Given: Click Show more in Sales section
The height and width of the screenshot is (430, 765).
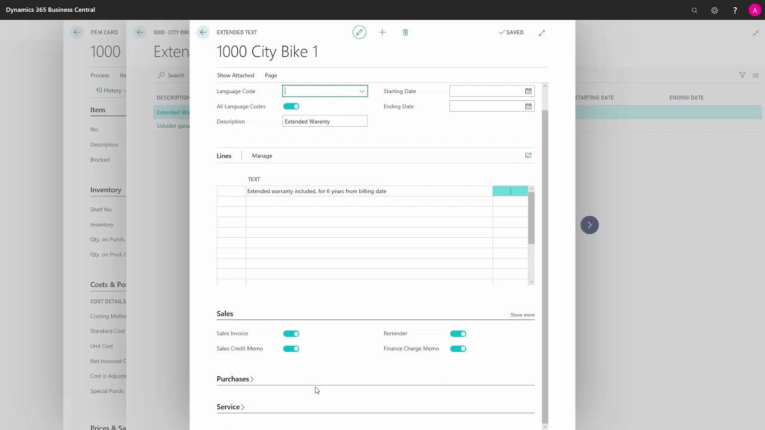Looking at the screenshot, I should pyautogui.click(x=522, y=315).
